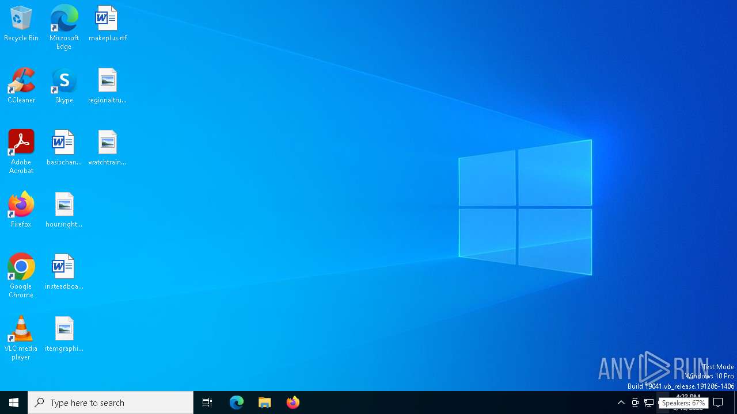The image size is (737, 414).
Task: Select the Skype desktop shortcut
Action: click(x=64, y=86)
